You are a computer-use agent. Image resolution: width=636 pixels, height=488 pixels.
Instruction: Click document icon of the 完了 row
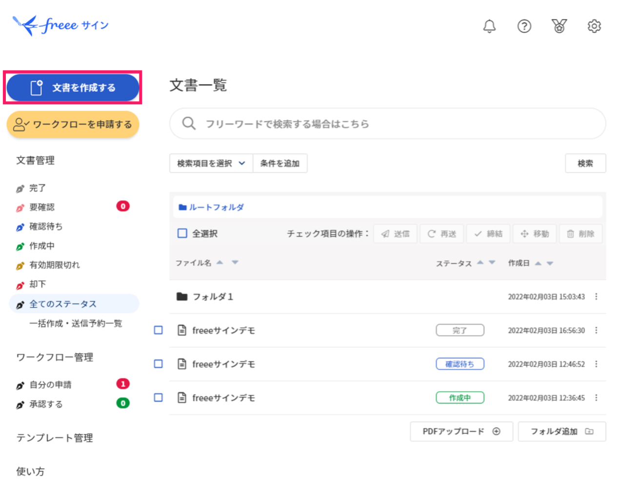click(182, 330)
